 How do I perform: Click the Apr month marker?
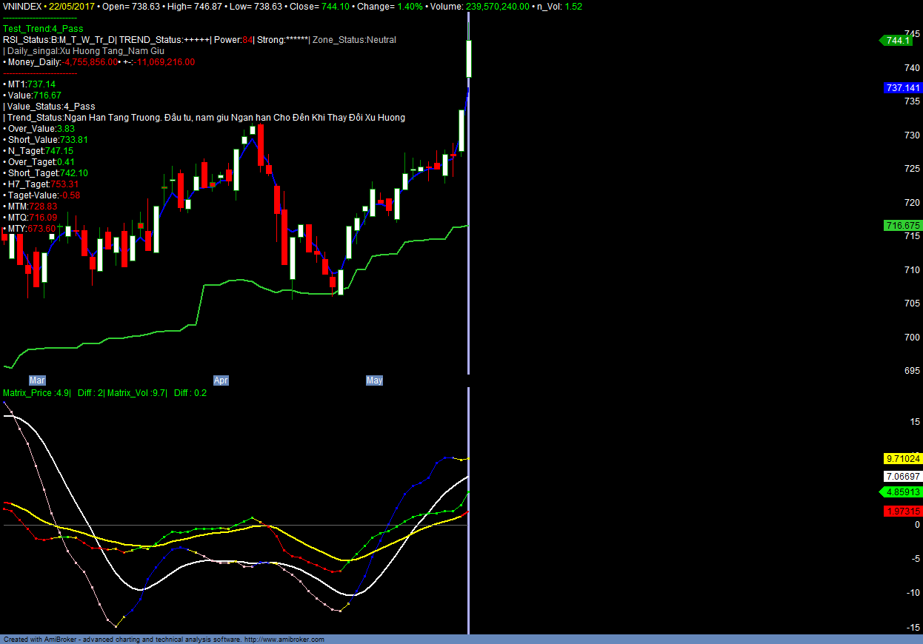pyautogui.click(x=221, y=380)
